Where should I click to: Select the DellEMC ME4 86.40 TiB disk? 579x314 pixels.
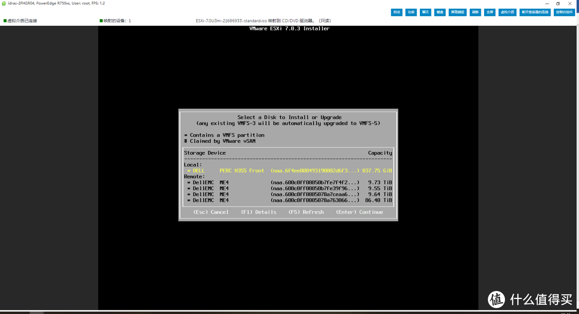[x=288, y=200]
